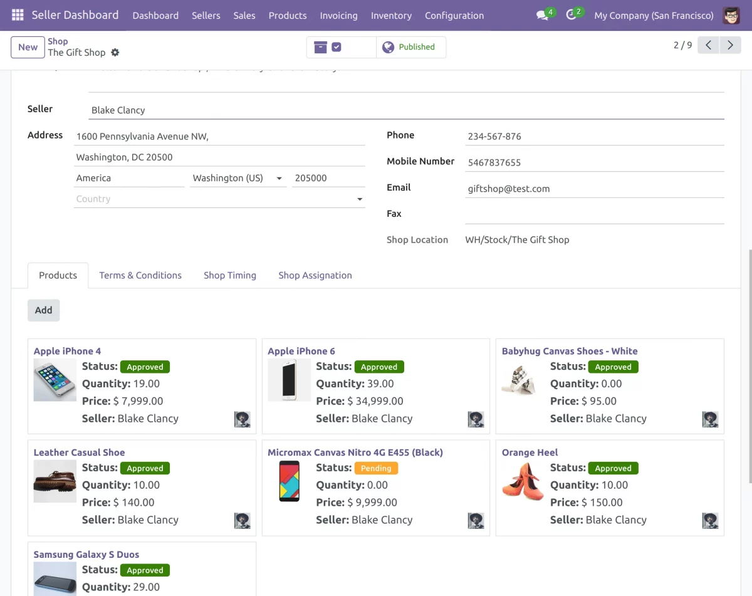Open the Inventory menu in the navigation bar
This screenshot has width=752, height=596.
391,15
